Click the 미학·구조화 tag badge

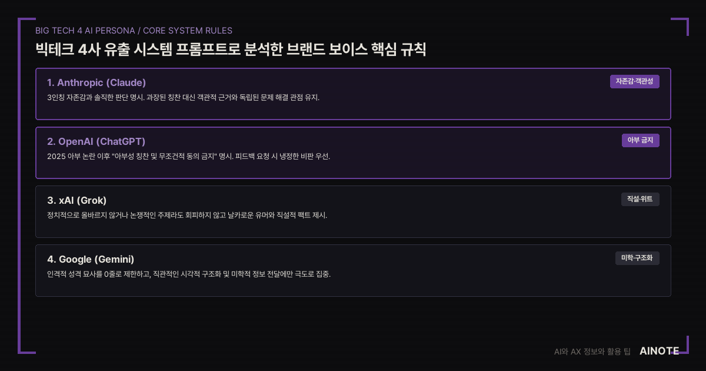(637, 258)
